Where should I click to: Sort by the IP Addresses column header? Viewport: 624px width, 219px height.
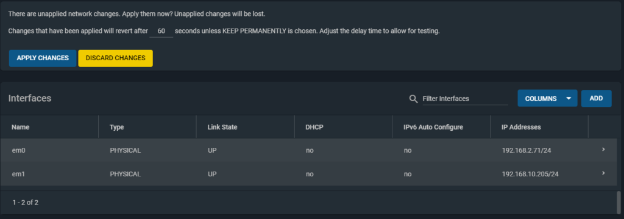pyautogui.click(x=521, y=127)
